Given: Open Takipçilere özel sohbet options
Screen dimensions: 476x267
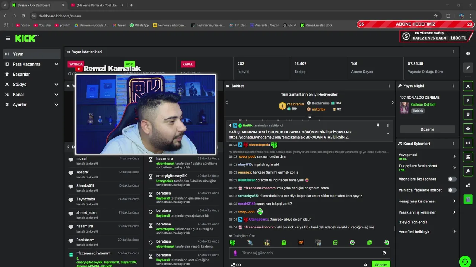Looking at the screenshot, I should tap(427, 168).
